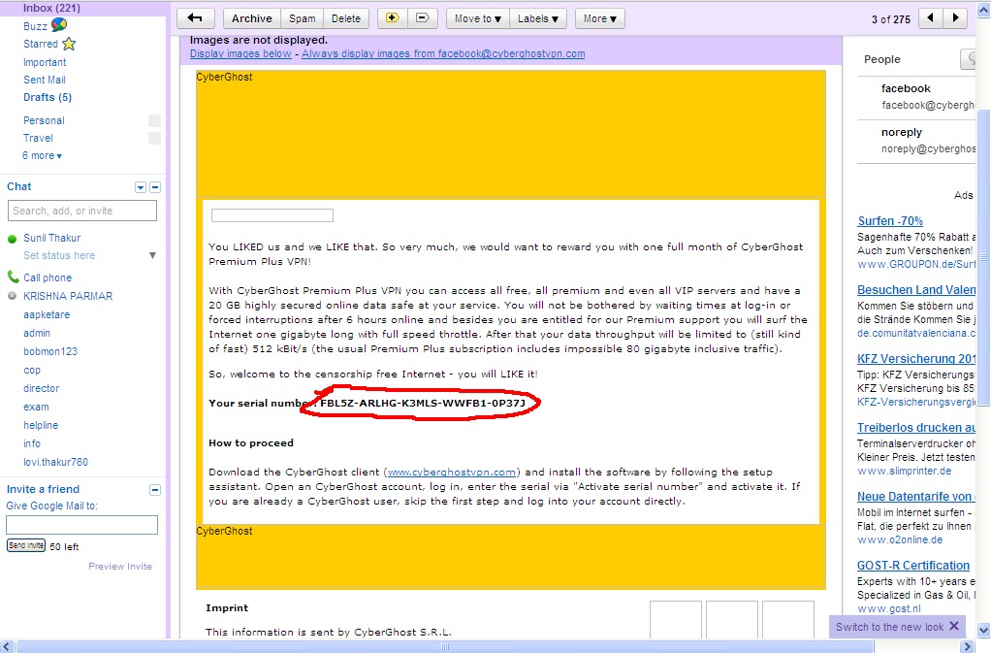Screen dimensions: 991x653
Task: Delete this message
Action: [x=346, y=18]
